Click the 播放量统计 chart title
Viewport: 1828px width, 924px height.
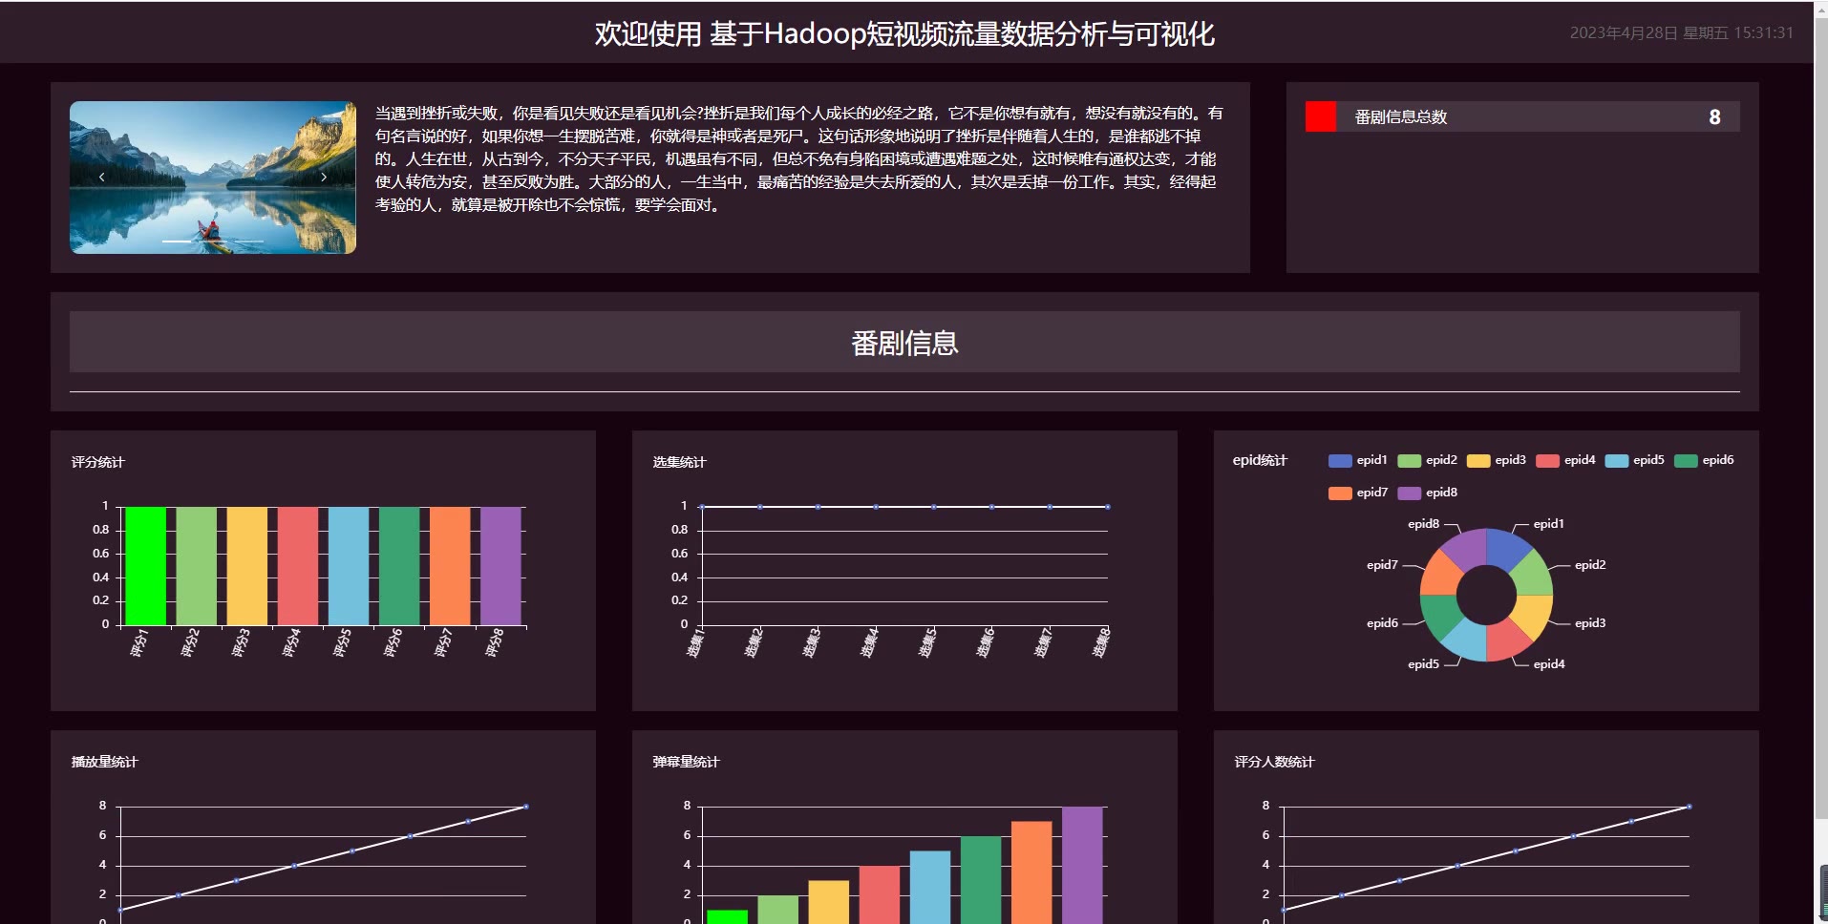[x=104, y=762]
